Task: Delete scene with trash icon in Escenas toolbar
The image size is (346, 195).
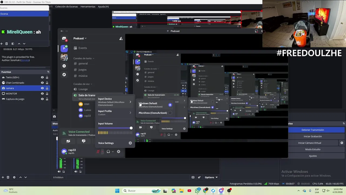Action: coord(6,44)
